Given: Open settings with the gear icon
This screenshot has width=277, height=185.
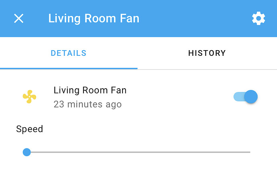Looking at the screenshot, I should (x=259, y=18).
